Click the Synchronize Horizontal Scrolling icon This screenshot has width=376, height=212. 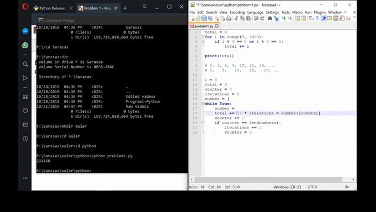[x=303, y=18]
